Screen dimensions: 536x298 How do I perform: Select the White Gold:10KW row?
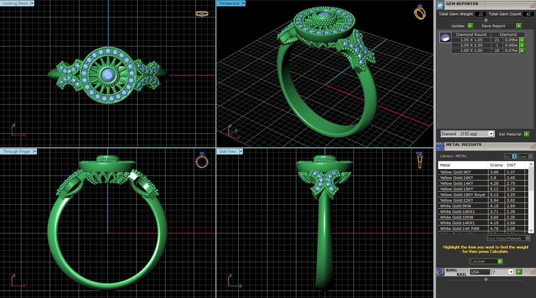pos(483,217)
